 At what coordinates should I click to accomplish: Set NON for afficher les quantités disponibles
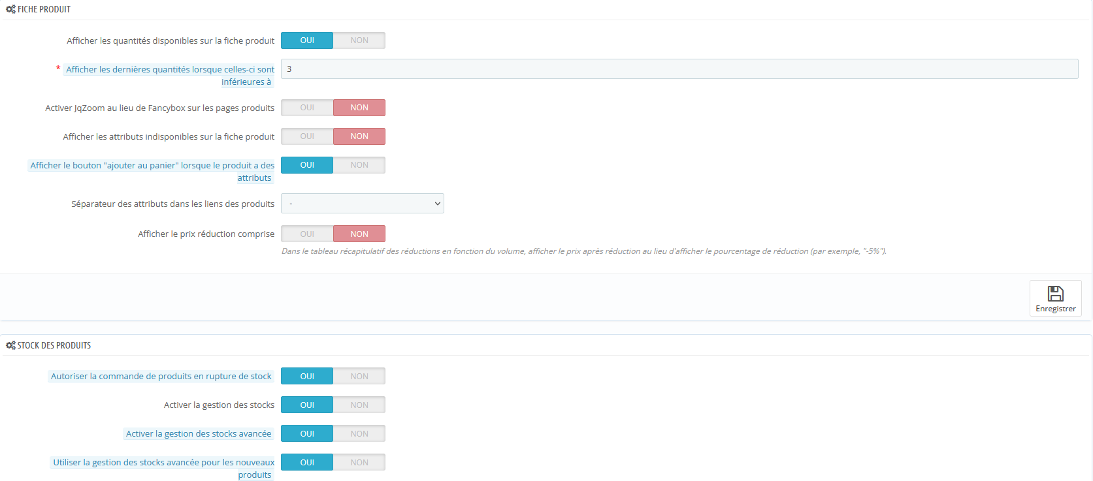(x=359, y=40)
